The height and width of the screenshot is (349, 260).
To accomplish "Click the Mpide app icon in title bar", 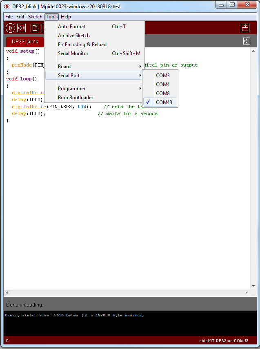I will pos(7,7).
